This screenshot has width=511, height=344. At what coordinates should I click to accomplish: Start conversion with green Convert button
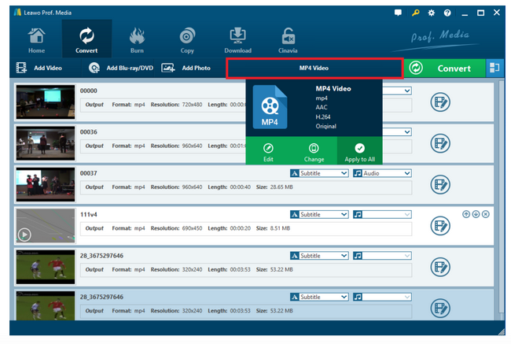click(444, 68)
